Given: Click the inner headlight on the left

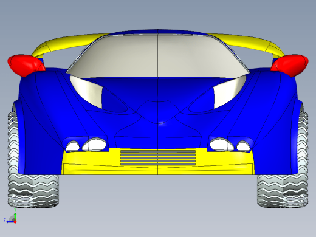Looking at the screenshot, I should 94,144.
